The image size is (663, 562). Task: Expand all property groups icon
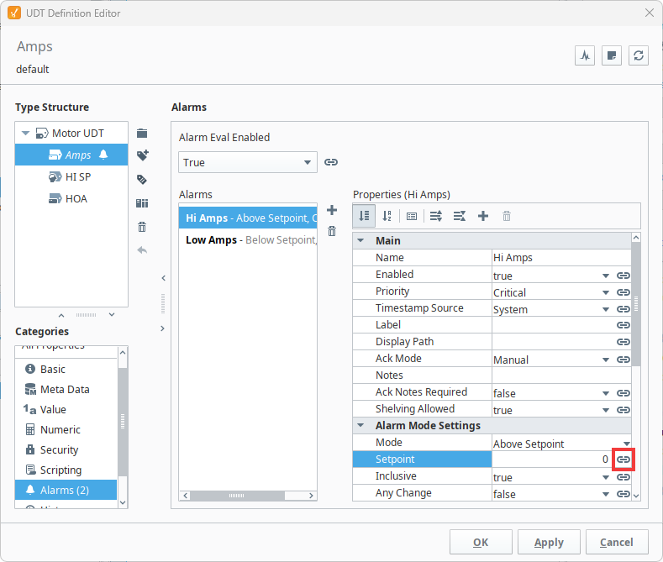pyautogui.click(x=435, y=217)
